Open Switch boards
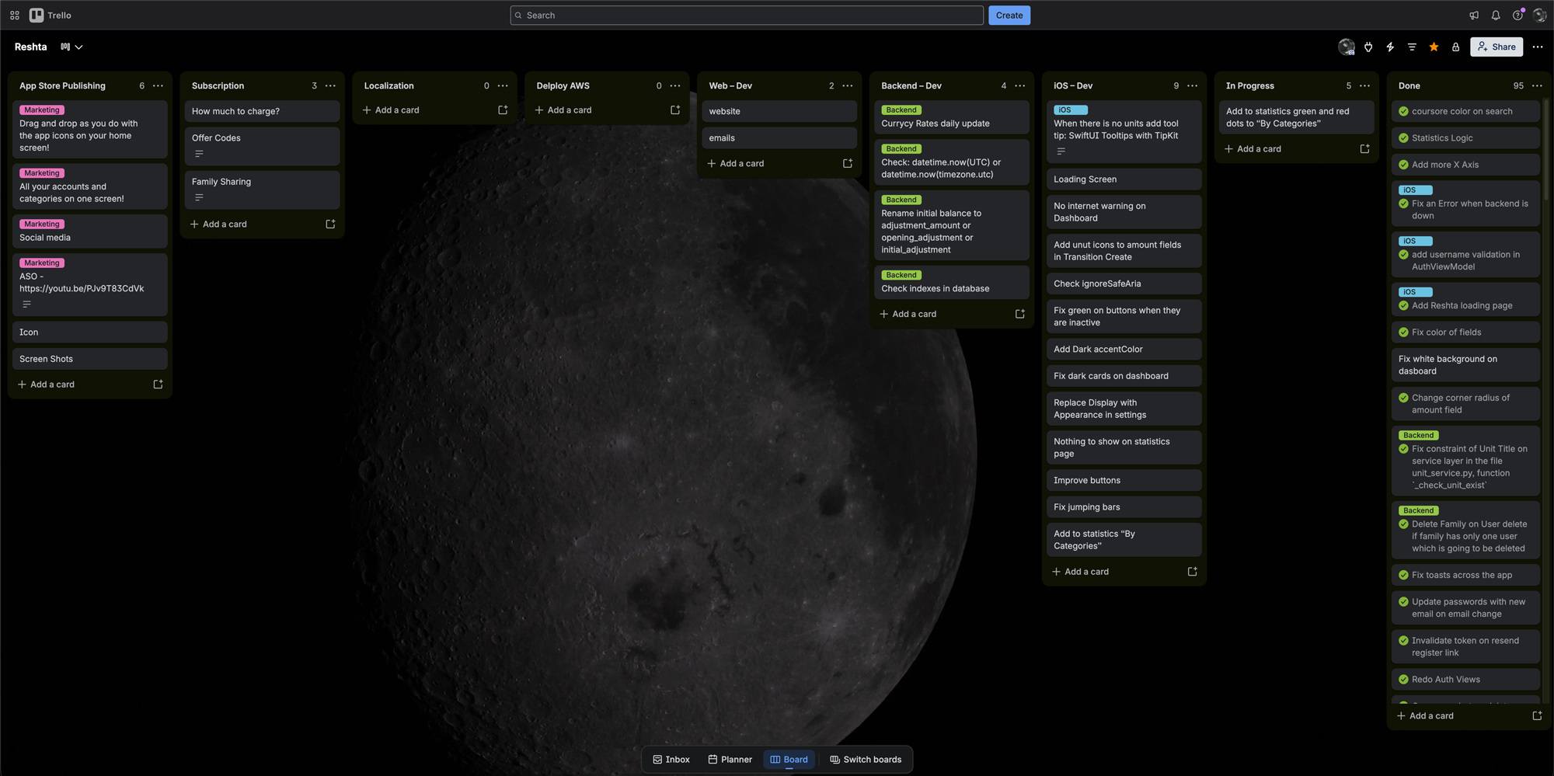The height and width of the screenshot is (776, 1554). click(866, 760)
